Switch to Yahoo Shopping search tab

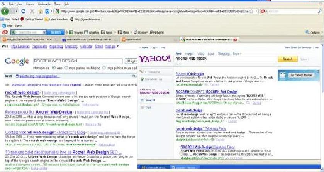click(224, 54)
